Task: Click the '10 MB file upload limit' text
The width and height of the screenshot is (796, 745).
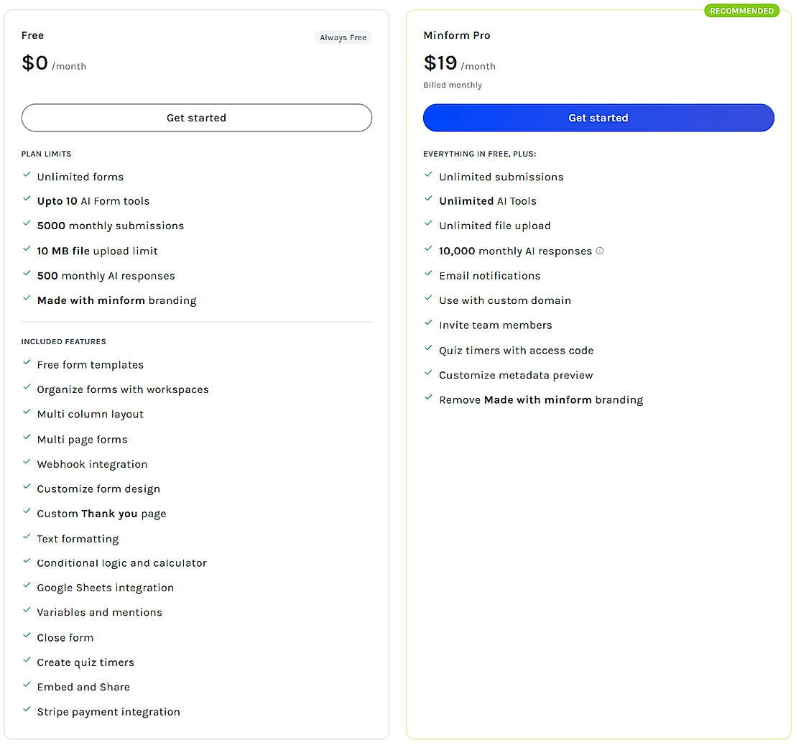Action: [x=98, y=251]
